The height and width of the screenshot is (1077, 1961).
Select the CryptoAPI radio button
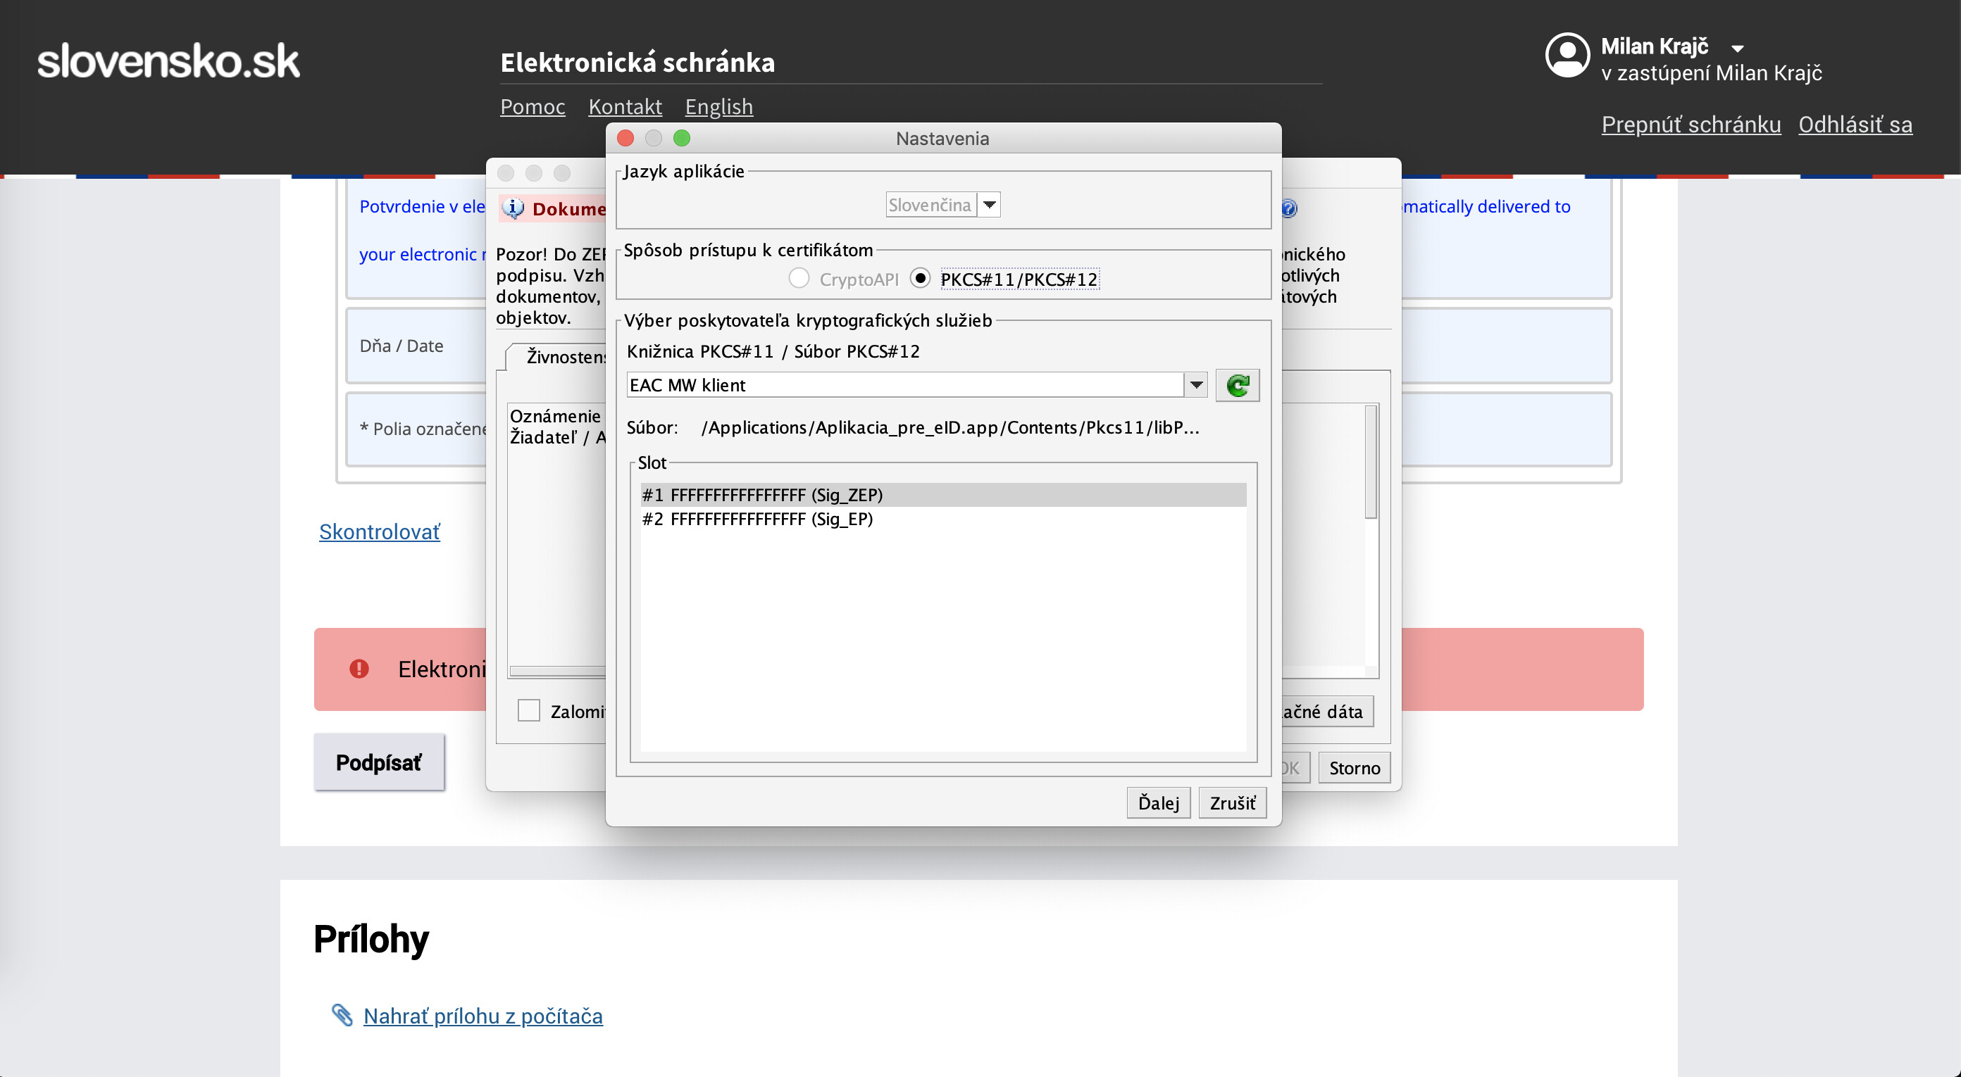pos(799,278)
